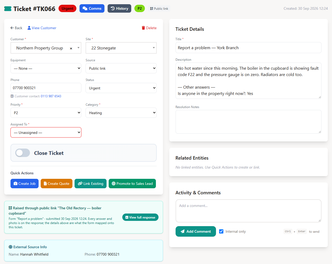Click Create Job quick action

click(x=24, y=184)
